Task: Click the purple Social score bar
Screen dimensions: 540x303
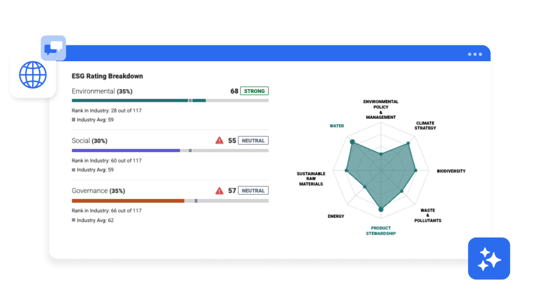Action: (126, 150)
